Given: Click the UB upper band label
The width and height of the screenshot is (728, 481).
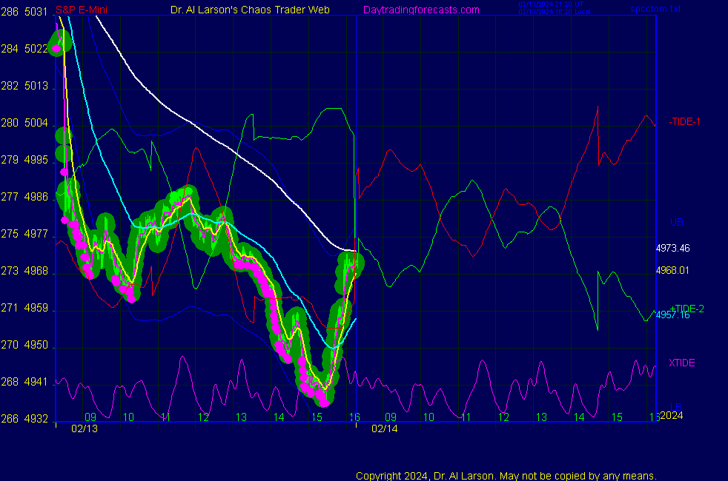Looking at the screenshot, I should click(x=676, y=222).
